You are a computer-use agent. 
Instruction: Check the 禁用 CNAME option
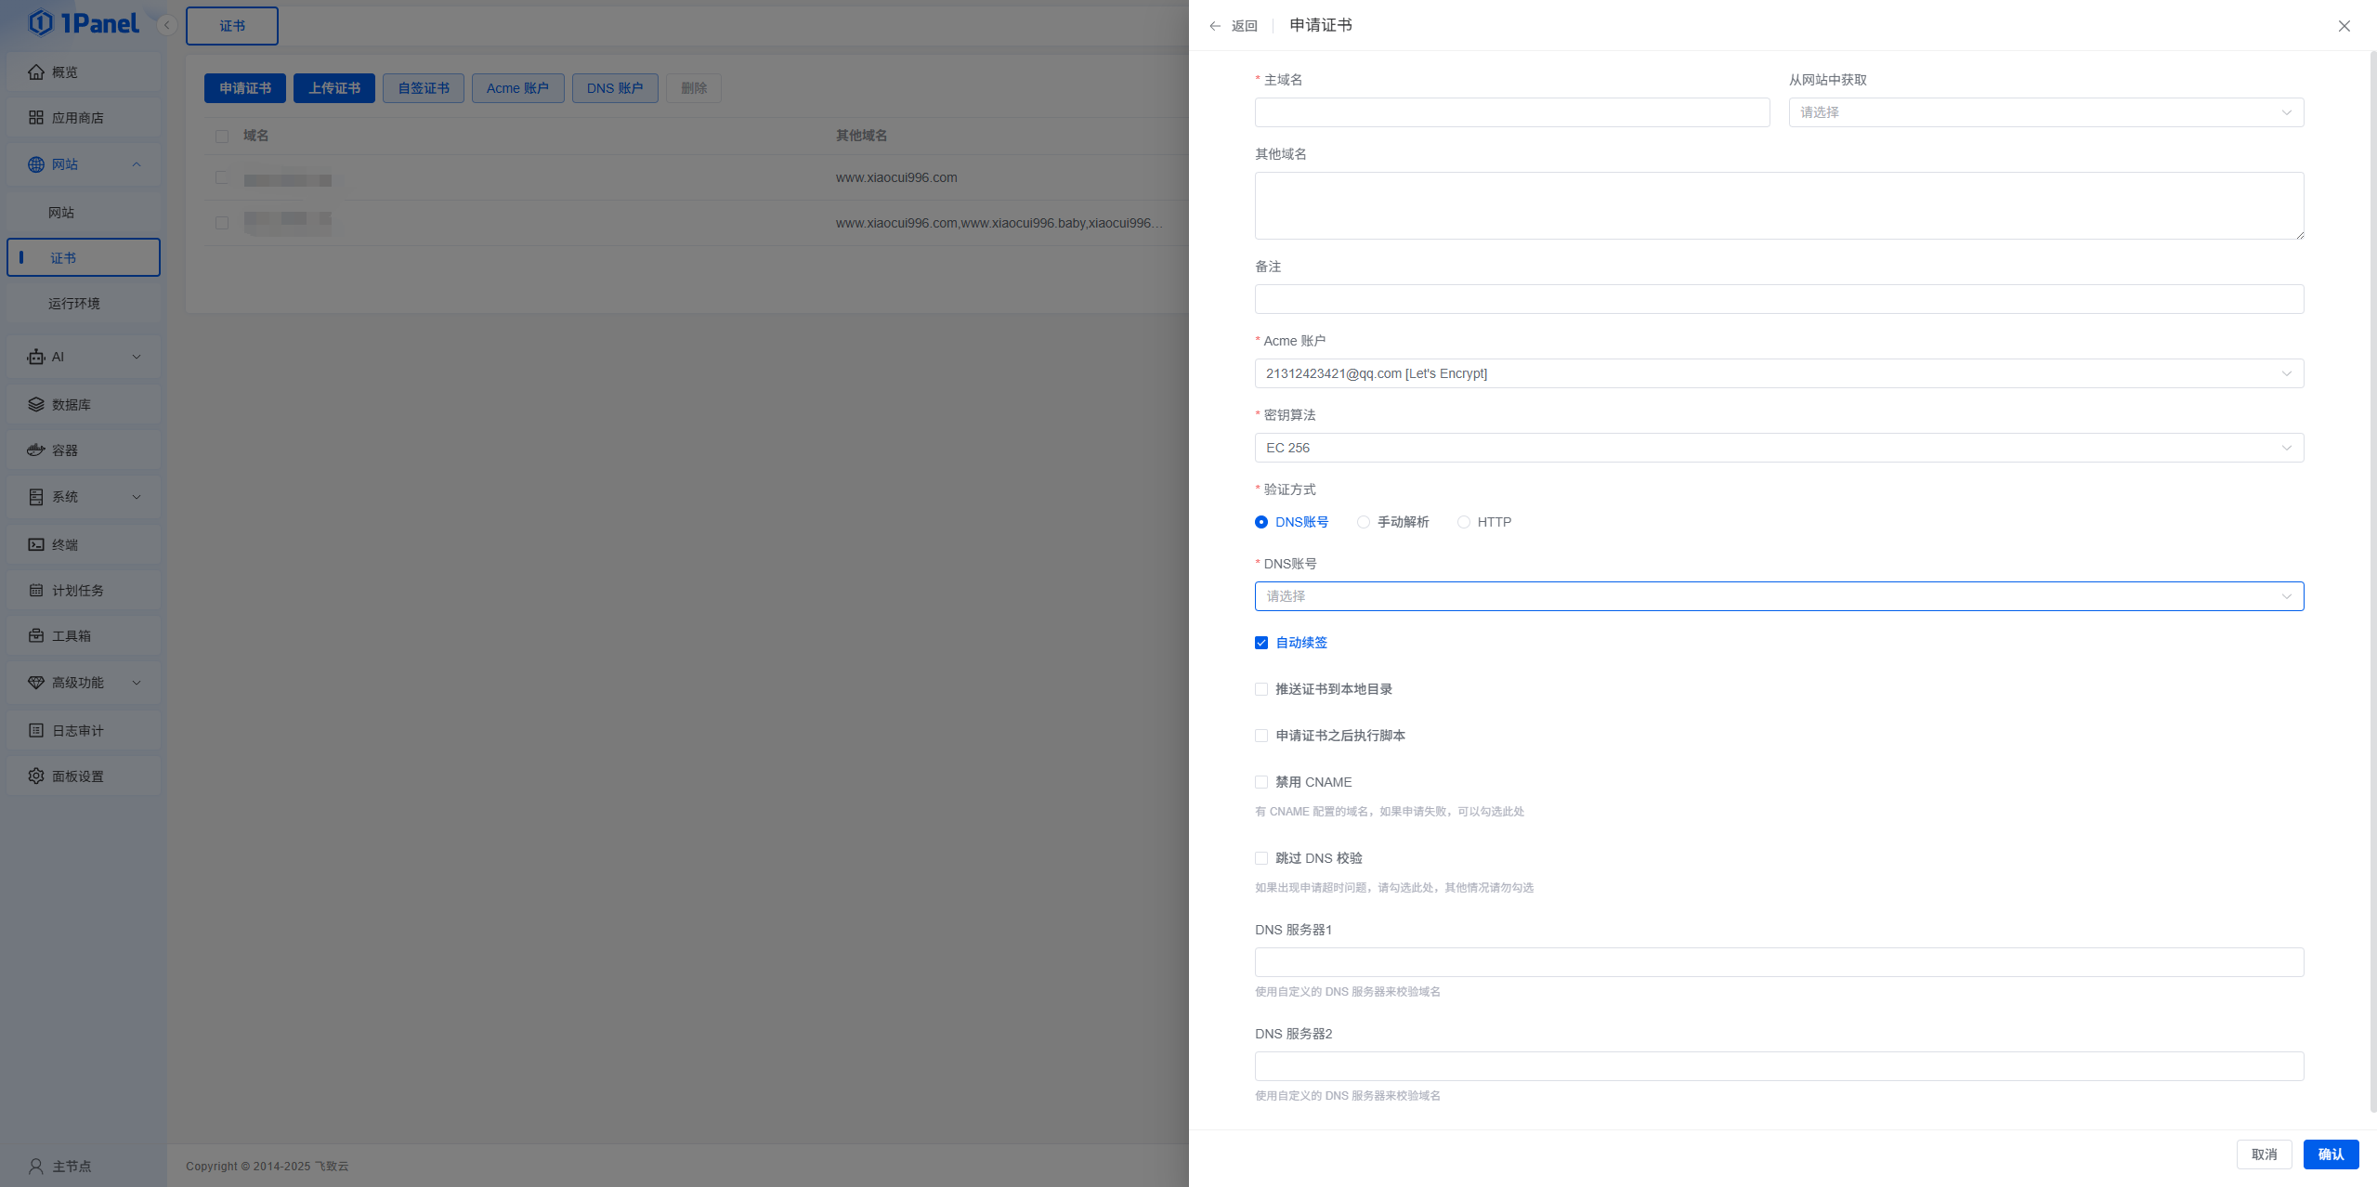click(1261, 782)
